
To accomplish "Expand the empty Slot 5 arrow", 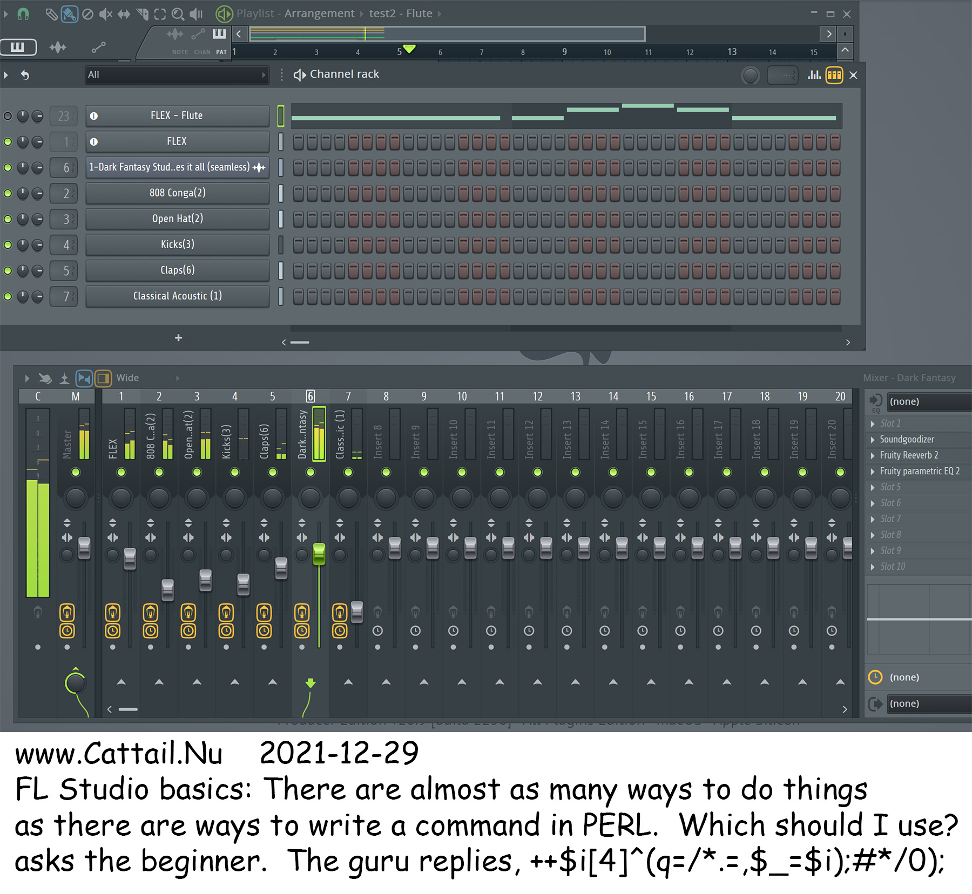I will coord(873,487).
